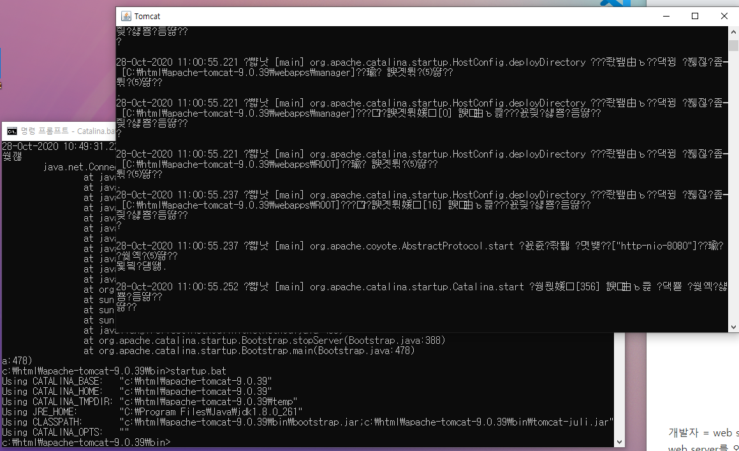
Task: Click the 'Using CLASSPATH' line
Action: click(x=308, y=422)
